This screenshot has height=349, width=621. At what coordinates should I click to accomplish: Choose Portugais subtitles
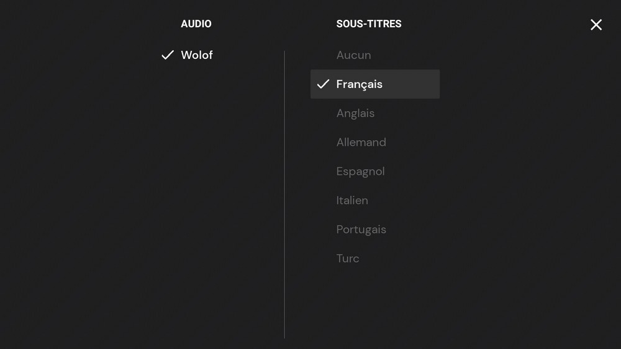(x=361, y=230)
